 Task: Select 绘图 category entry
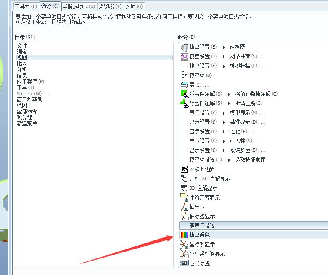pyautogui.click(x=22, y=105)
